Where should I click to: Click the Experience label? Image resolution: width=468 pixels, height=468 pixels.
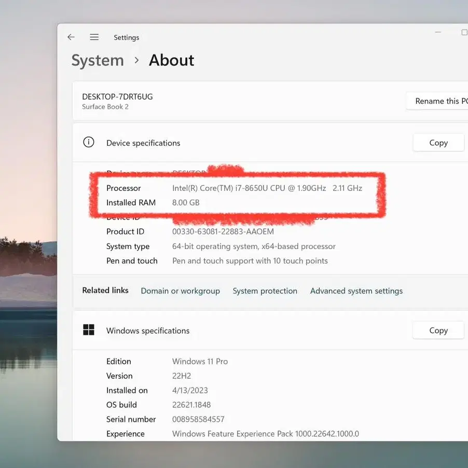(x=126, y=434)
